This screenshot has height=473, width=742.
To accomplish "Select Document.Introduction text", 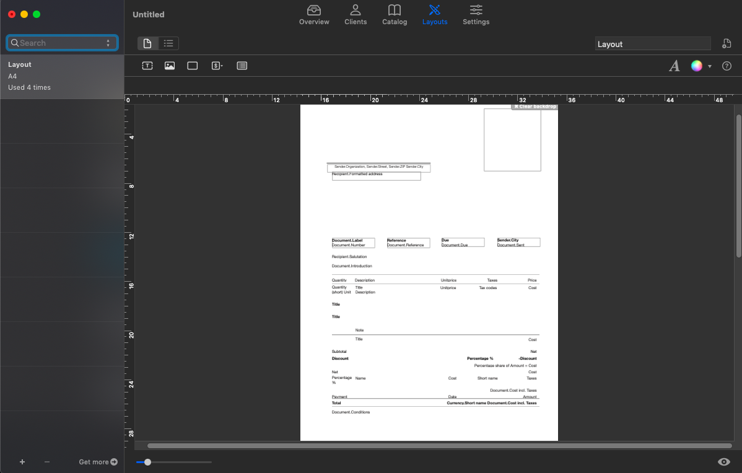I will [352, 266].
